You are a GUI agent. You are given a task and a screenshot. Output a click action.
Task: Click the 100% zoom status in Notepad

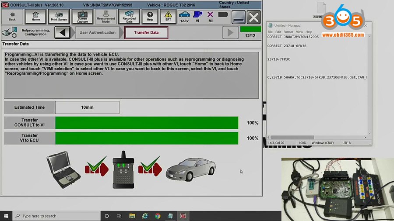tap(302, 143)
